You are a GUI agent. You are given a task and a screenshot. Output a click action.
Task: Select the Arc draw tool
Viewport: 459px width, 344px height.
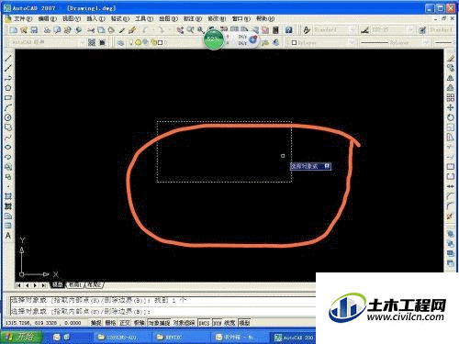click(8, 107)
